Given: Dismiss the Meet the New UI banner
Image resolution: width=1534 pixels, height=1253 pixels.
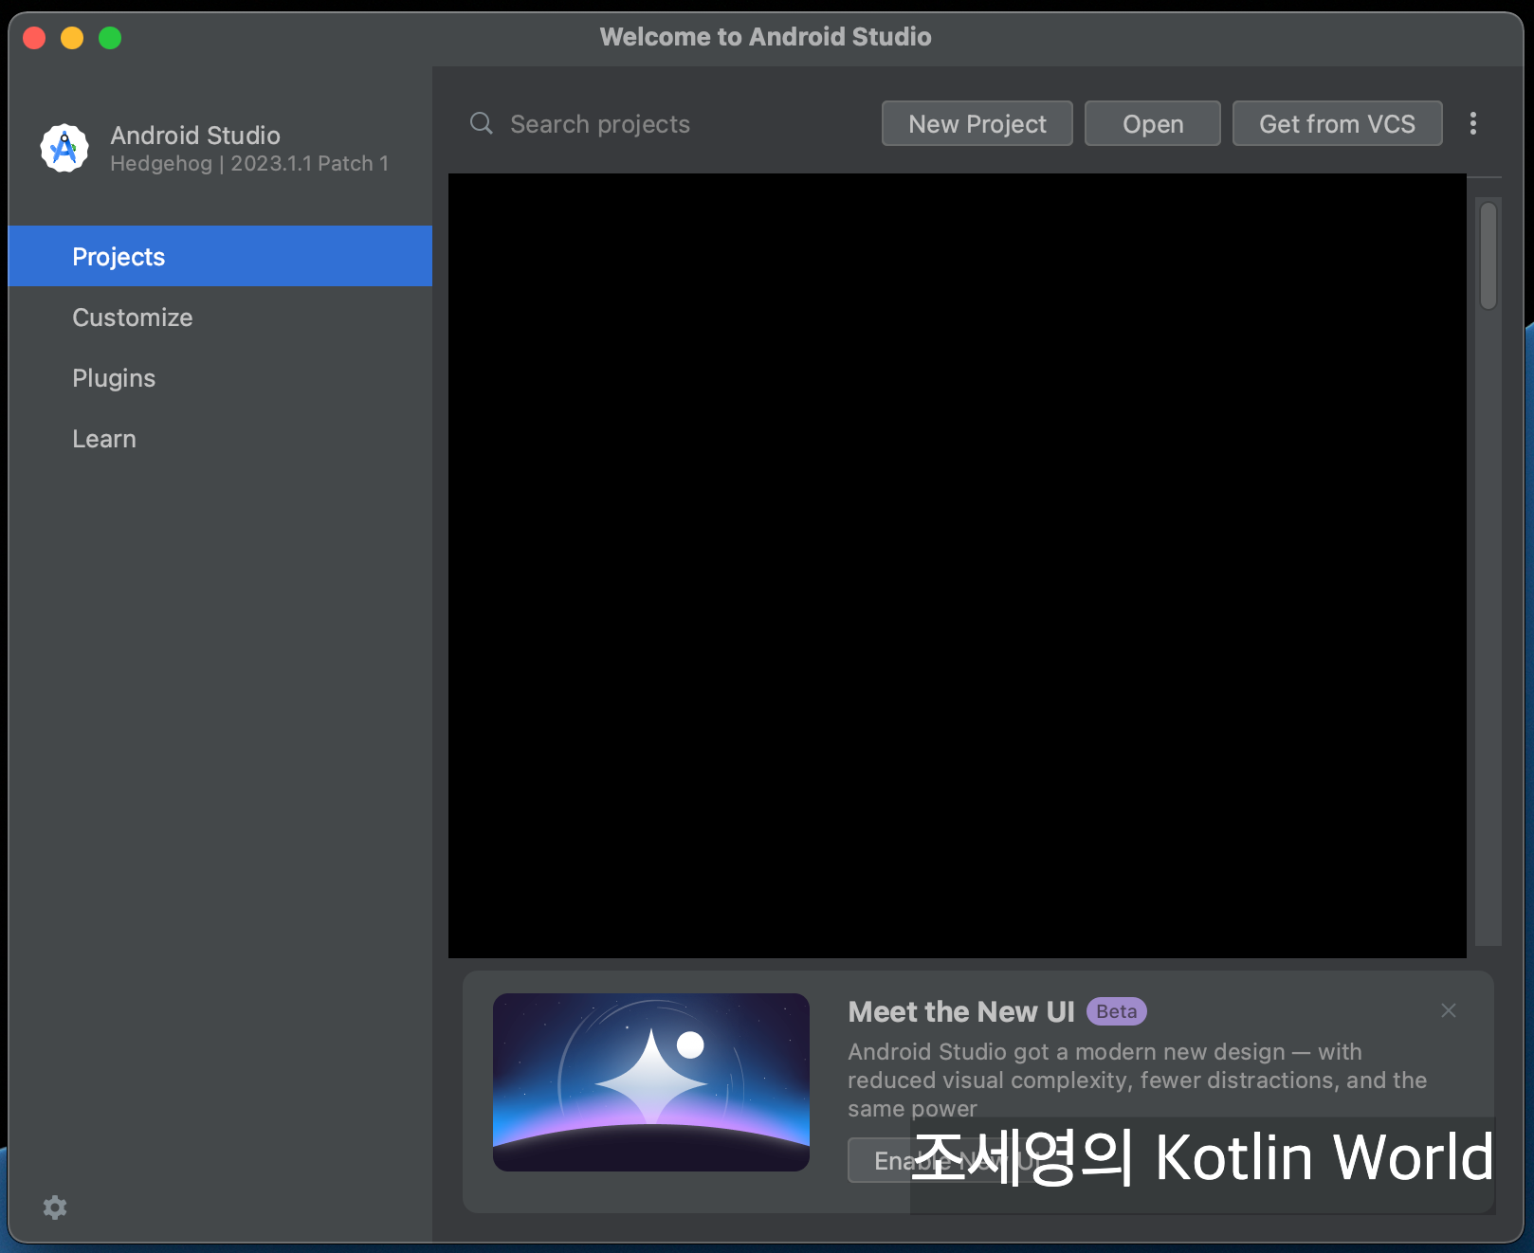Looking at the screenshot, I should click(x=1448, y=1010).
